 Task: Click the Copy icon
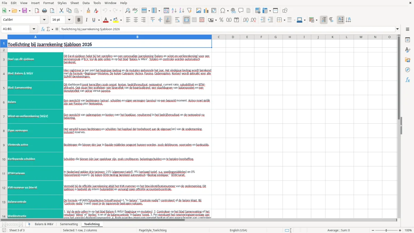69,11
